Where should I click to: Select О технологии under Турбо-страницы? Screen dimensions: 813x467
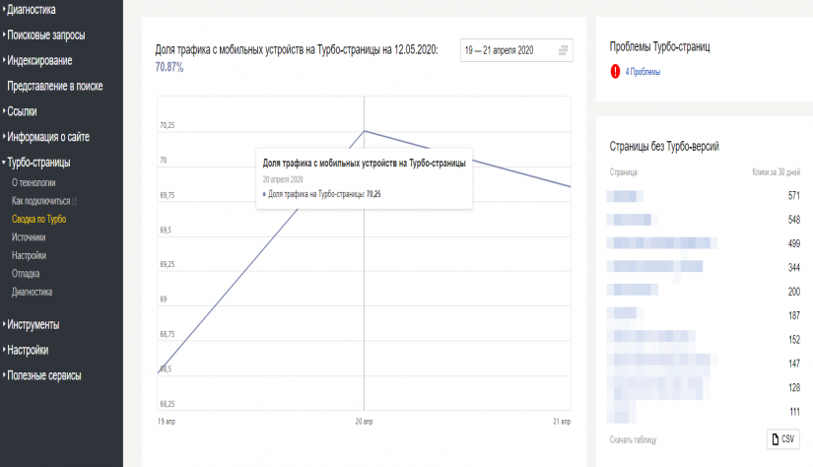(x=34, y=182)
